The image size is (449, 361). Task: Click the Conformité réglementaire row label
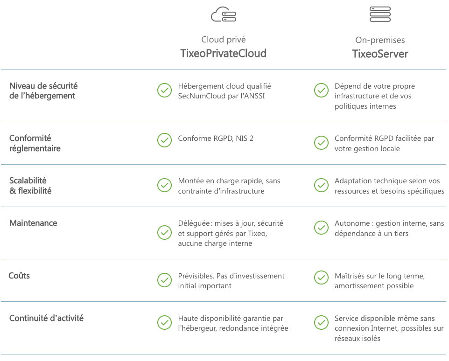[35, 143]
